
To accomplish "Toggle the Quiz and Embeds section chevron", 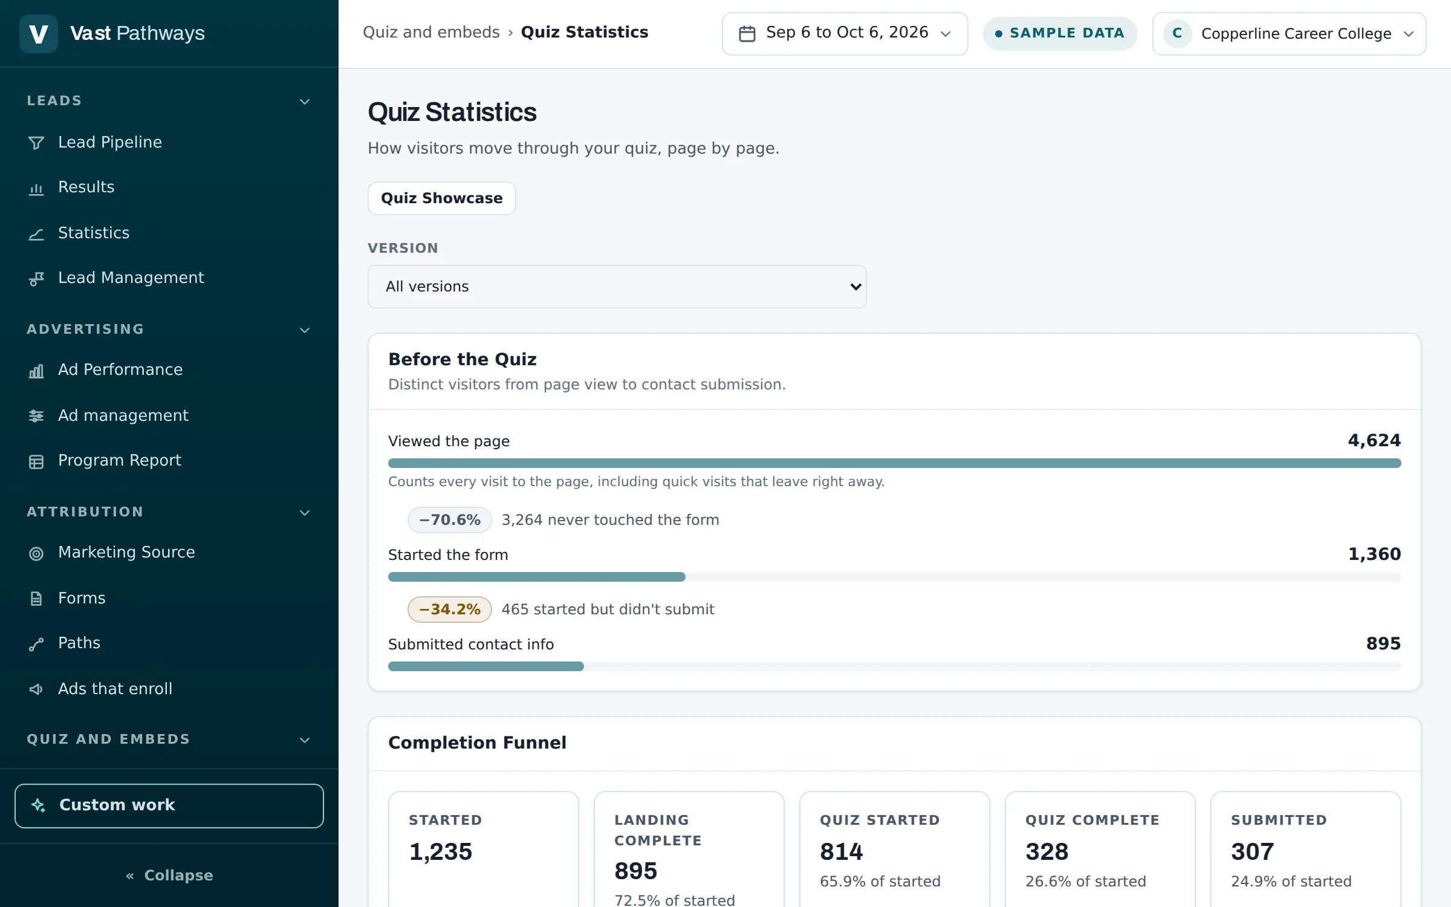I will tap(305, 740).
